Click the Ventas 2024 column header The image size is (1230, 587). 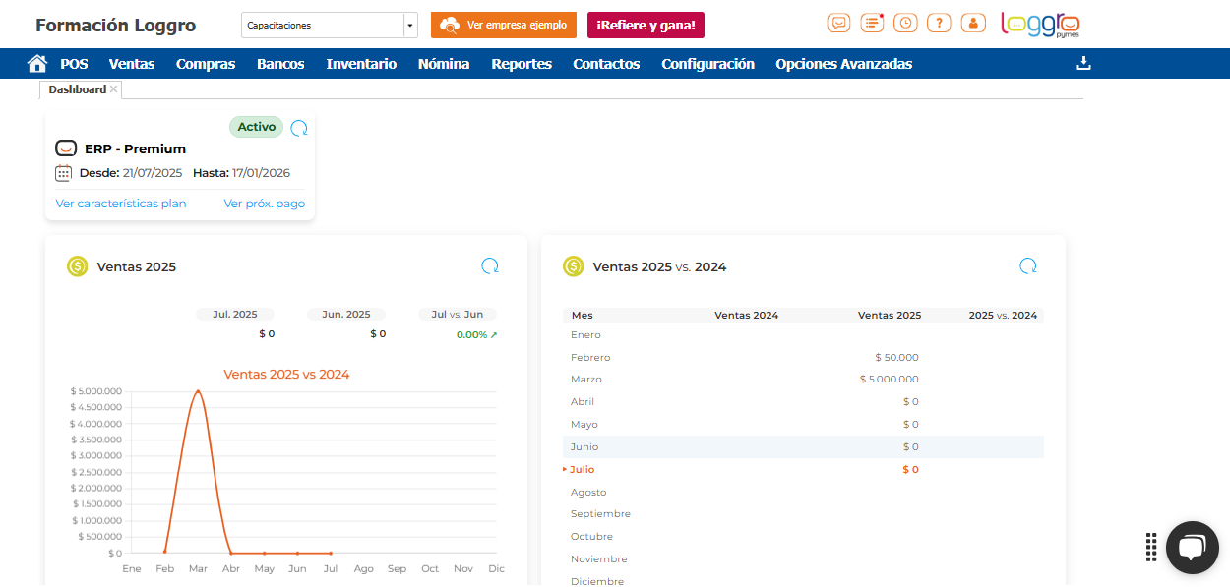pyautogui.click(x=746, y=316)
